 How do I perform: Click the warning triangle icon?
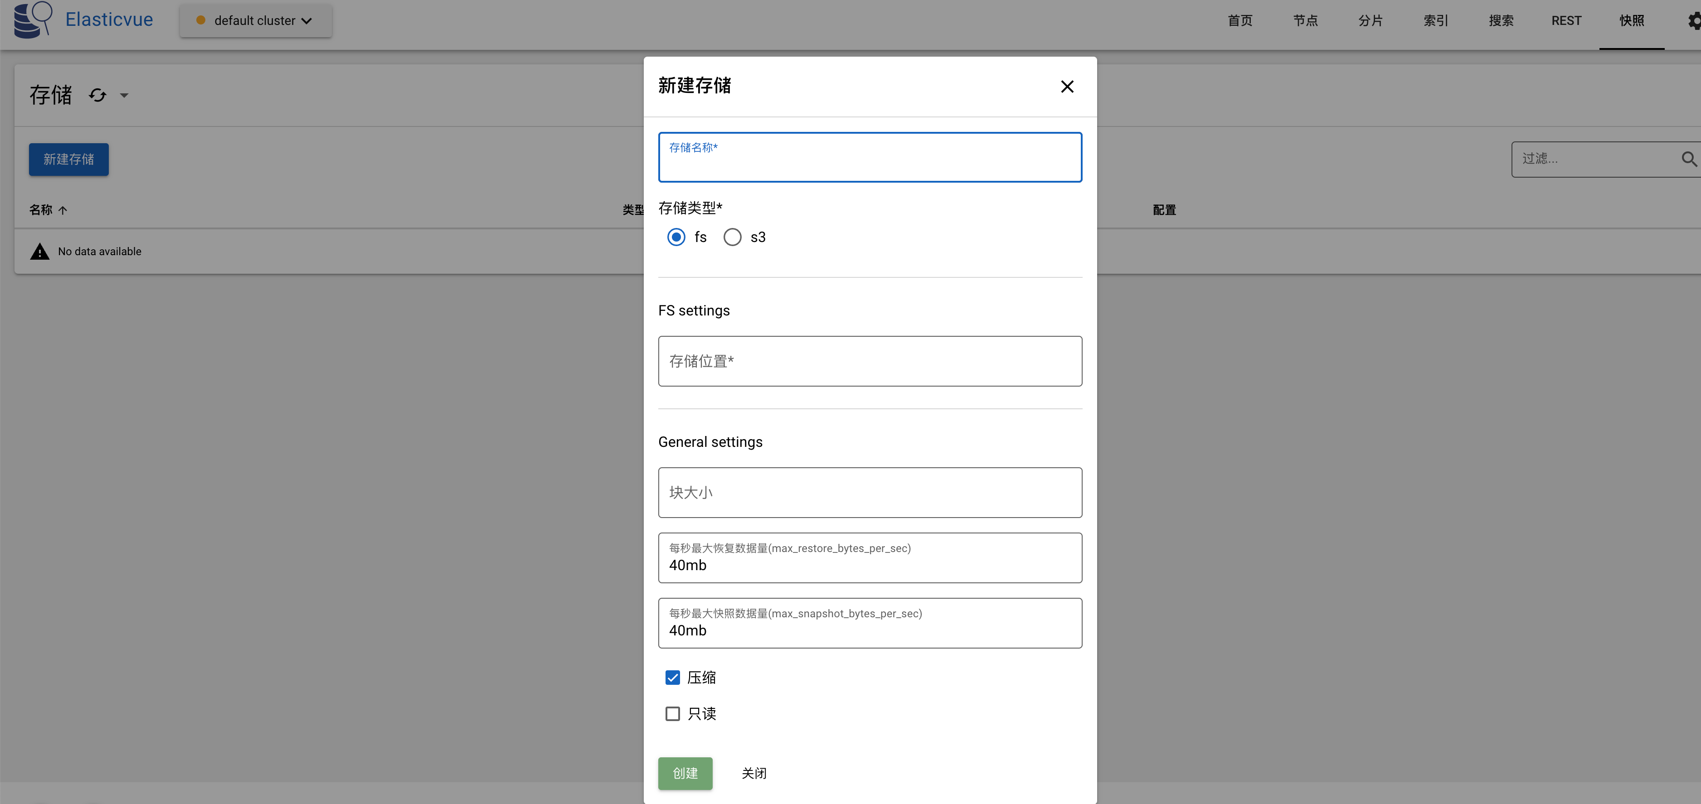39,252
